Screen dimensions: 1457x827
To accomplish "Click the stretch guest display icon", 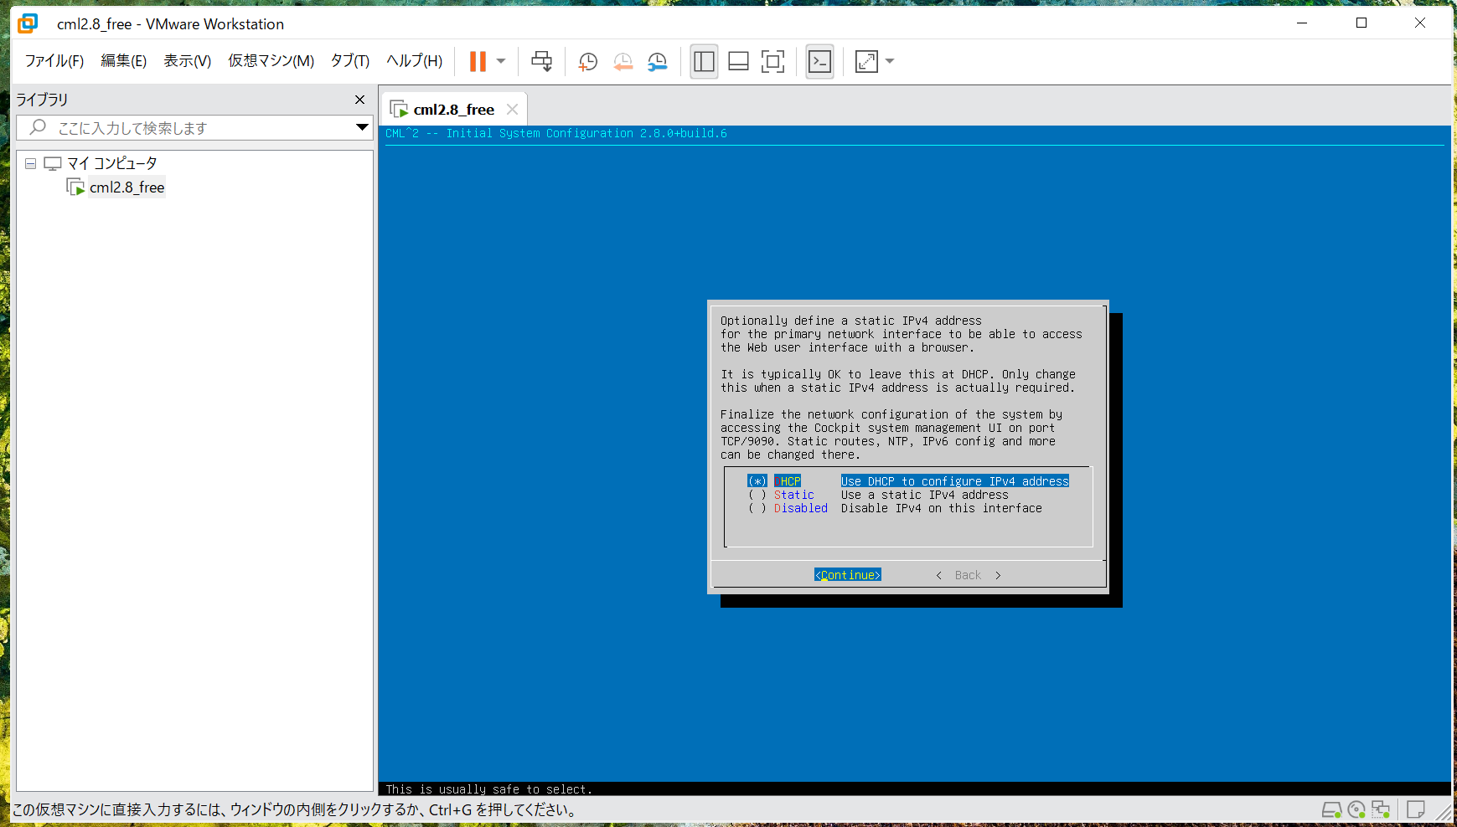I will 866,61.
